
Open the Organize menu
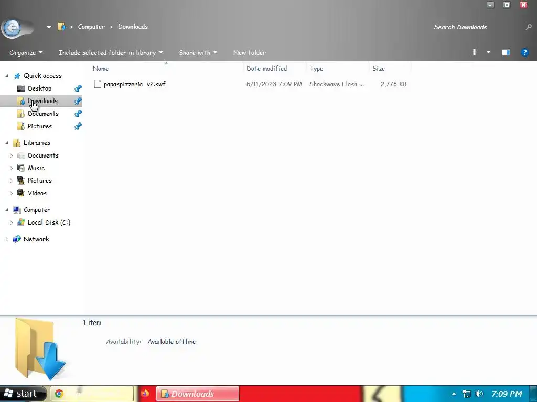(x=26, y=53)
